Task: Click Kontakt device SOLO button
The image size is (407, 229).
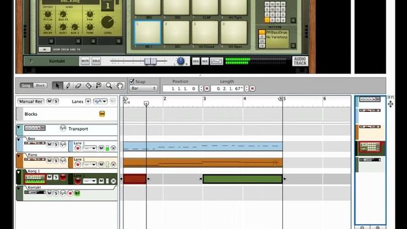Action: pos(96,61)
